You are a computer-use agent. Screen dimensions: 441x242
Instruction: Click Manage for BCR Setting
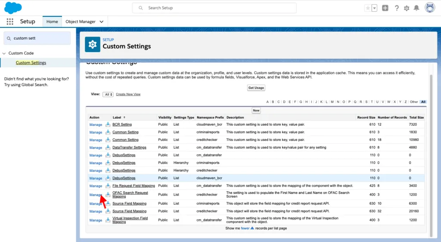[x=96, y=125]
